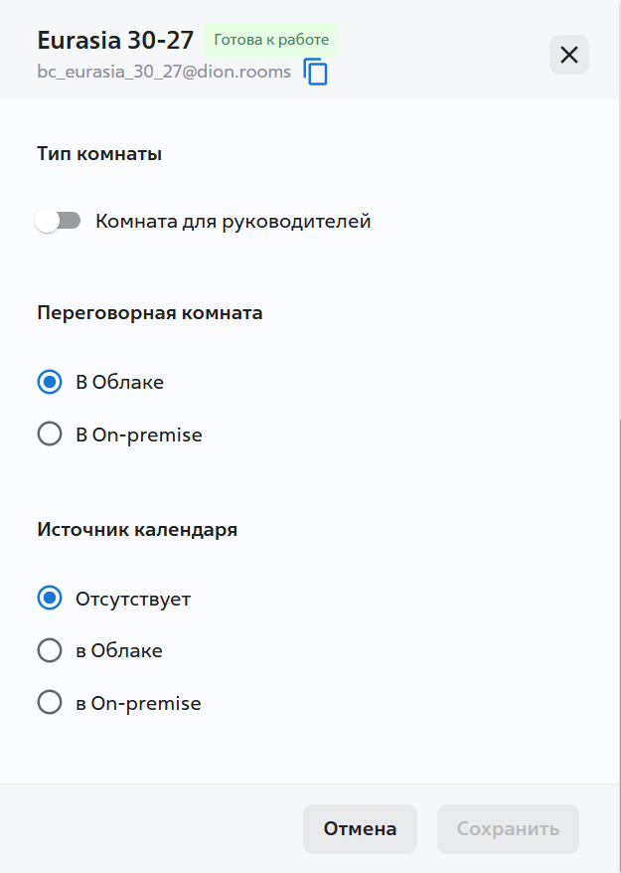Pick 'в Облаке' radio under Источник календаря
621x873 pixels.
[50, 651]
